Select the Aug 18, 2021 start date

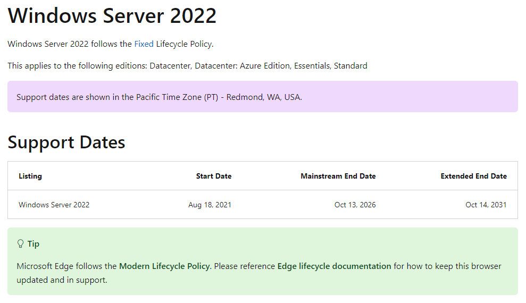click(x=210, y=205)
